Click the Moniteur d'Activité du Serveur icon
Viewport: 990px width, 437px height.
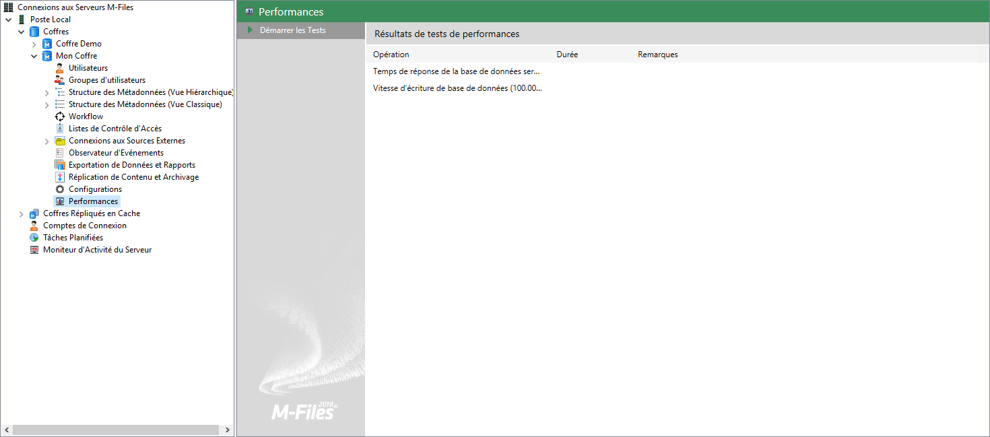click(x=34, y=250)
